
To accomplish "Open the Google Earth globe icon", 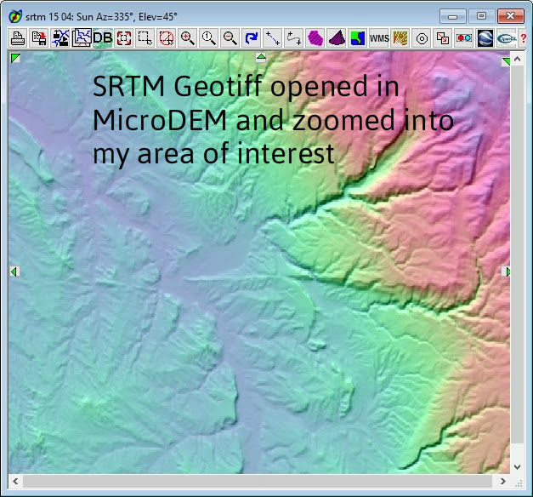I will (x=485, y=38).
